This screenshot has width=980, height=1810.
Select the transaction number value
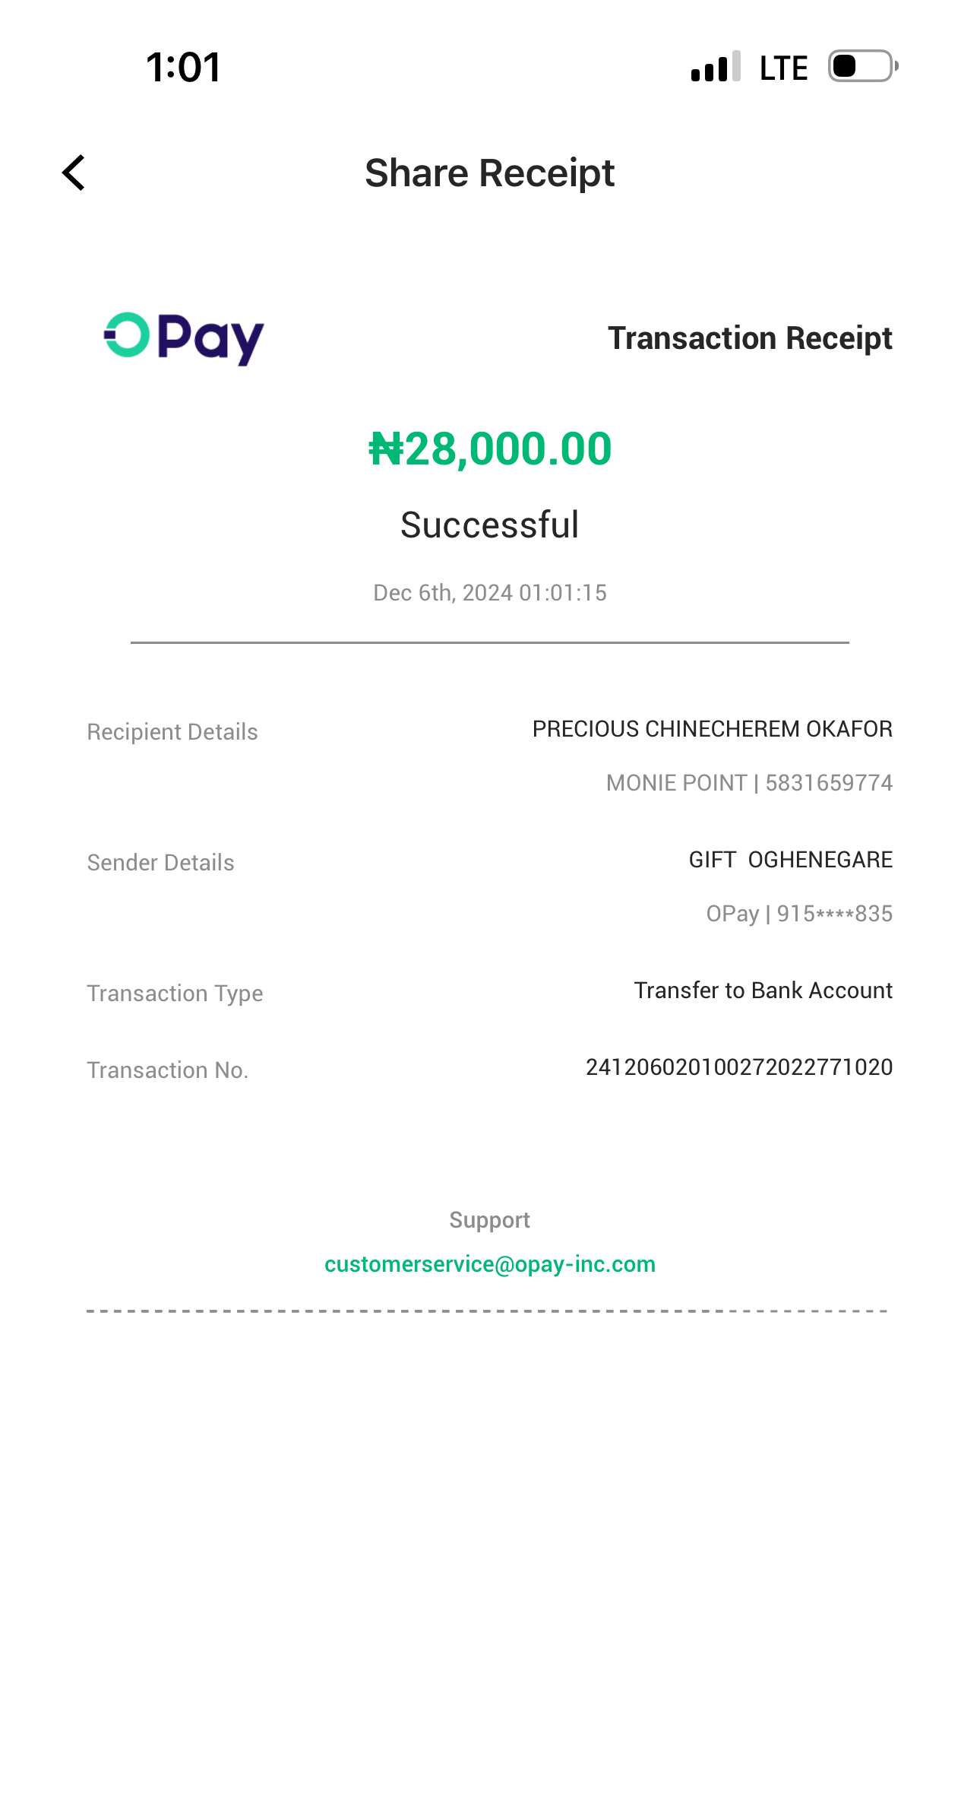click(x=738, y=1067)
